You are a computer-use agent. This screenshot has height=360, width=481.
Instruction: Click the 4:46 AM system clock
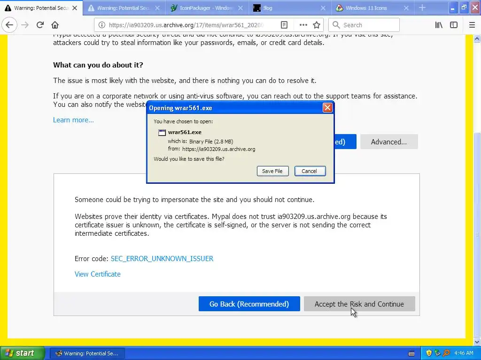(464, 353)
